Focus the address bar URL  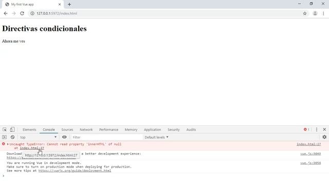tap(57, 13)
